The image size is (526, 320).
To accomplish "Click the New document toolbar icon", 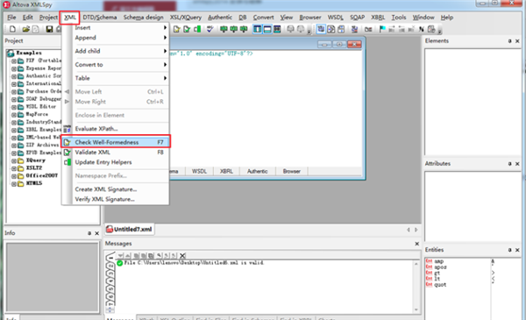I will (x=12, y=30).
